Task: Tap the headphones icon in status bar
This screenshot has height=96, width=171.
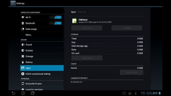Action: coord(124,93)
